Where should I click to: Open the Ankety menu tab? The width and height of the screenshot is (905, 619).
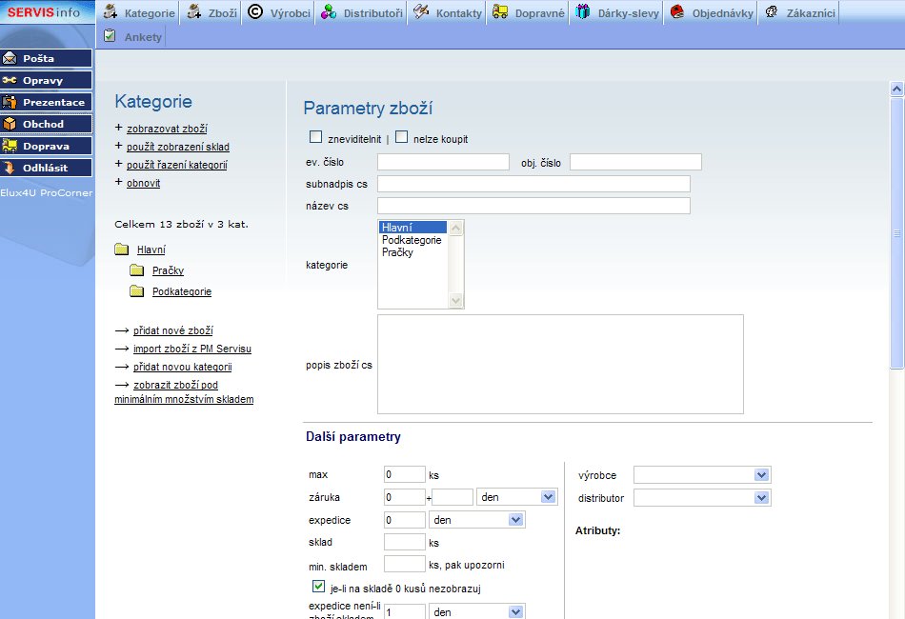pyautogui.click(x=132, y=37)
